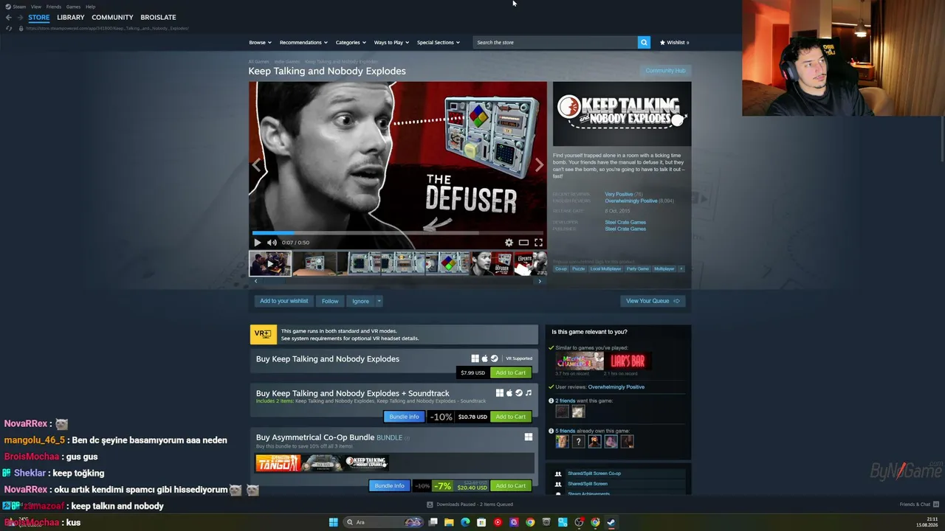Open the Games menu in the menu bar
The height and width of the screenshot is (531, 945).
point(73,7)
